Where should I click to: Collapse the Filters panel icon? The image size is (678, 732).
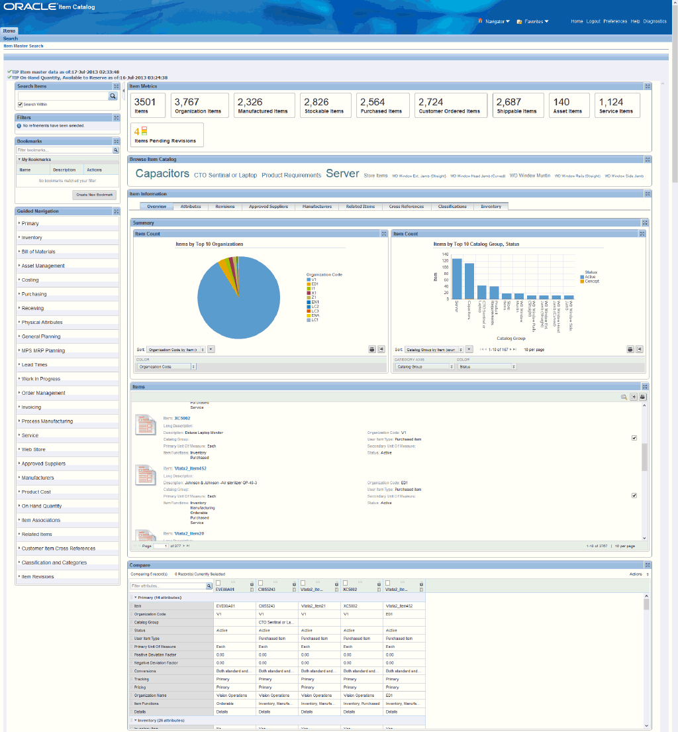[116, 118]
